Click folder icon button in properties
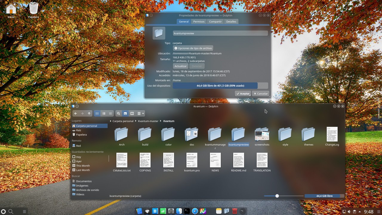382x215 pixels. [x=159, y=33]
